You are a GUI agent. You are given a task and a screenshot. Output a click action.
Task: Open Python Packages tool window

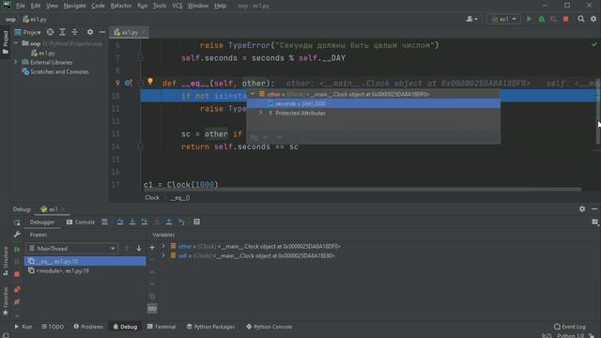coord(210,327)
